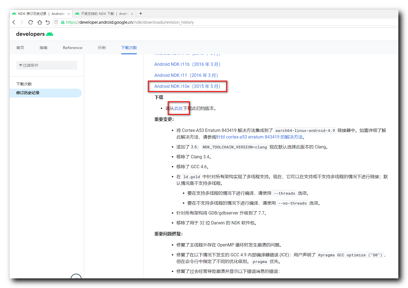Click the 移除了 Clang 3.4 bullet
The image size is (408, 288).
[x=194, y=157]
